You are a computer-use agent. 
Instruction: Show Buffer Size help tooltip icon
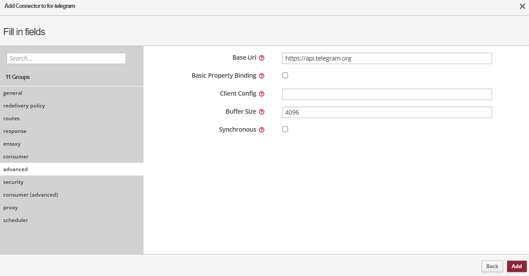(x=262, y=112)
